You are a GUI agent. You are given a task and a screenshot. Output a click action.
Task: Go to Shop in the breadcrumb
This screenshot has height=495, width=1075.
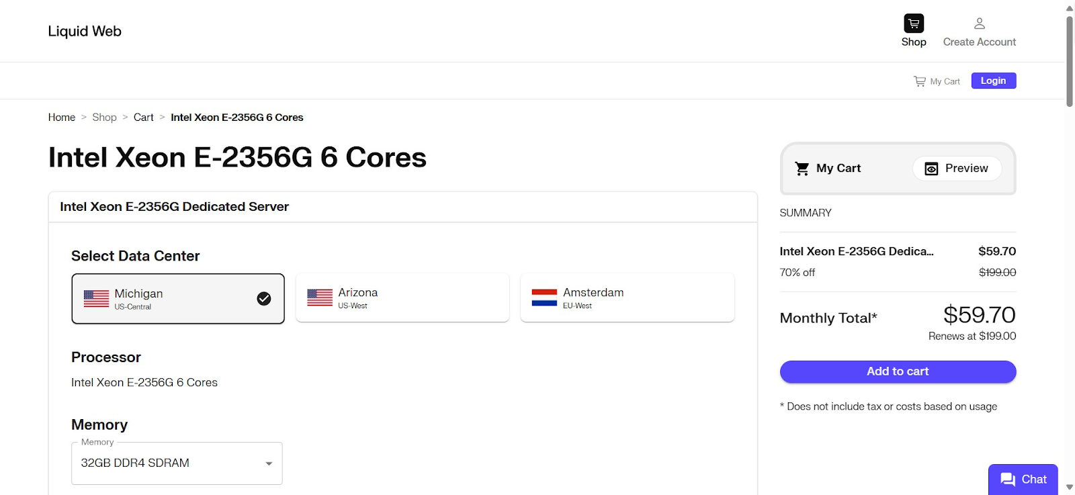pos(104,118)
